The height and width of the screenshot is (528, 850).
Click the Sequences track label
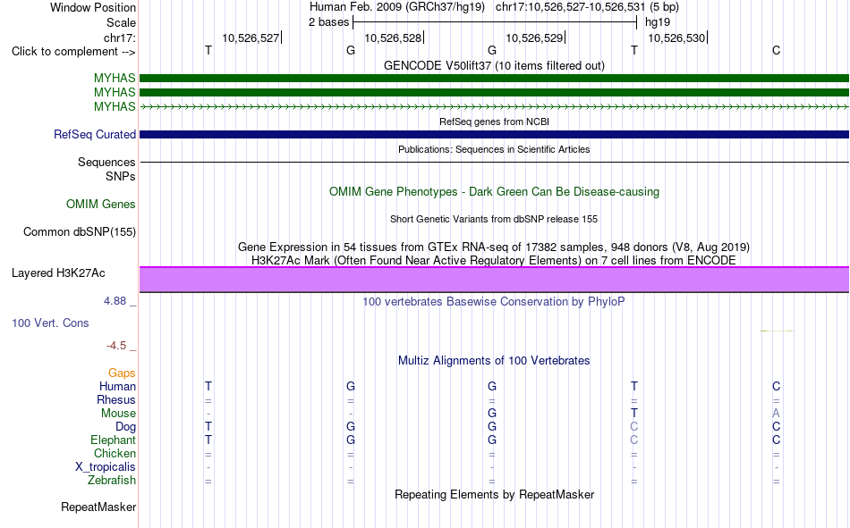click(106, 162)
